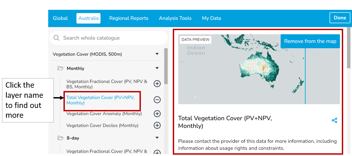The width and height of the screenshot is (352, 156).
Task: Switch to the Global tab
Action: tap(60, 18)
